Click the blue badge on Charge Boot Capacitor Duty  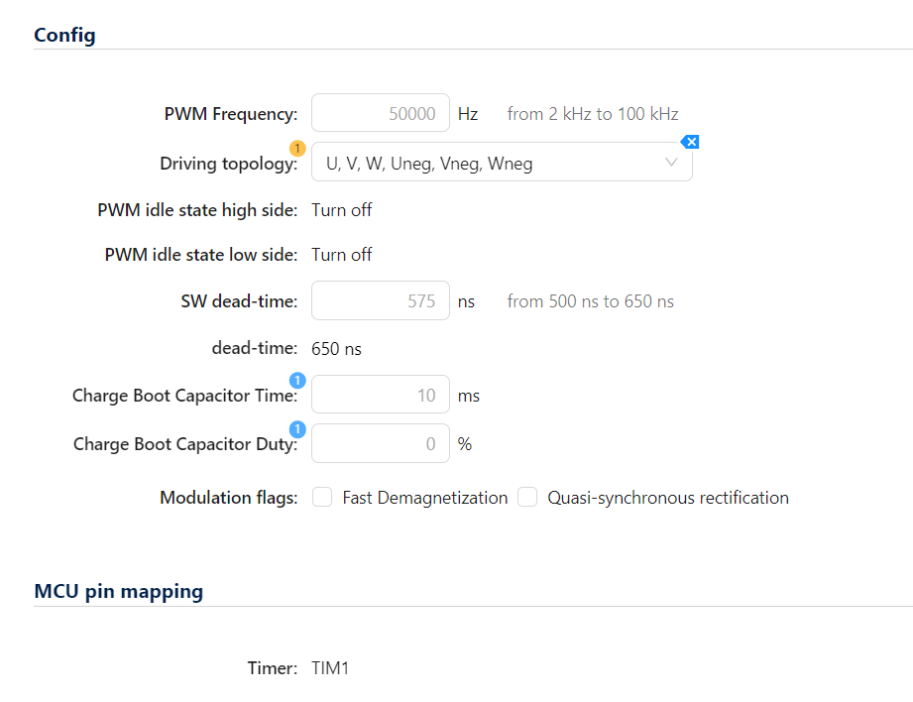coord(296,428)
